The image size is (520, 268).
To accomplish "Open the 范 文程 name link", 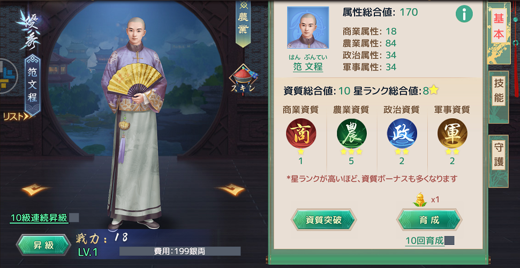I will pos(308,66).
